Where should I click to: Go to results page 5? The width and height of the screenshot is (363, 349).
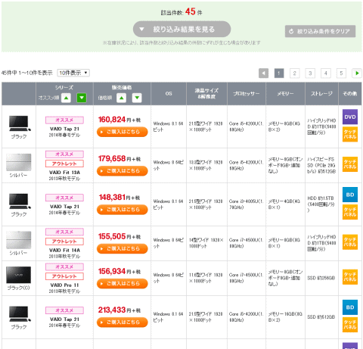coord(341,73)
